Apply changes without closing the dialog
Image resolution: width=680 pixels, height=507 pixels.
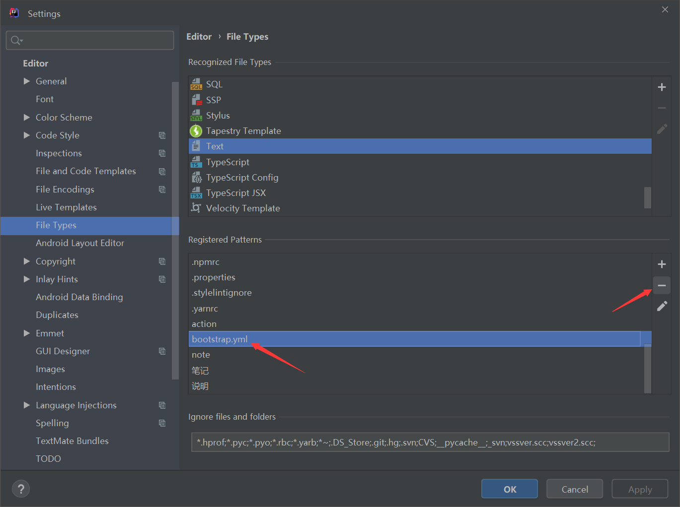click(640, 489)
